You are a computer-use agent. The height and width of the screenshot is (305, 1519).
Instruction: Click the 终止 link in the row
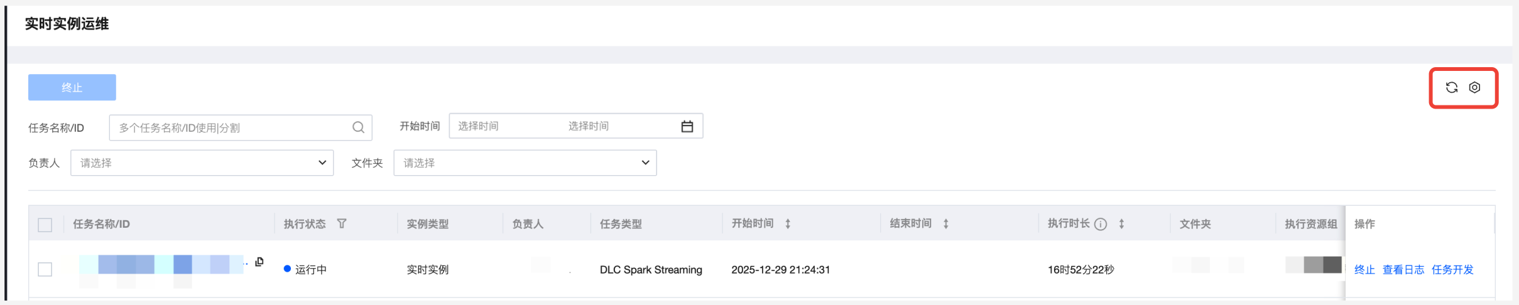point(1364,269)
